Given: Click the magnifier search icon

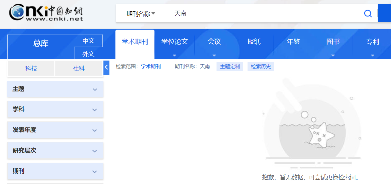Looking at the screenshot, I should tap(368, 14).
